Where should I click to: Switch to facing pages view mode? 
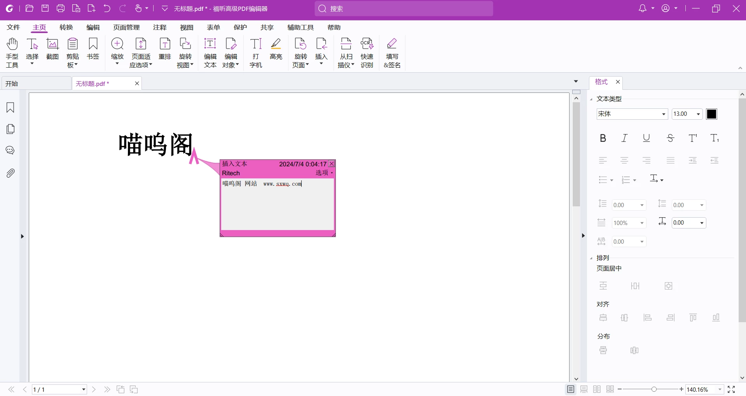[597, 389]
